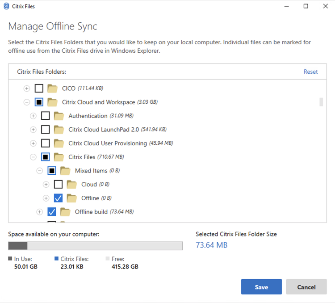Click the Manage Offline Sync heading
Screen dimensions: 335x303
click(53, 26)
